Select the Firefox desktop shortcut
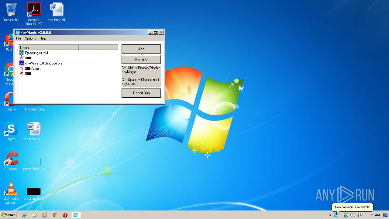Viewport: 389px width, 219px height. 9,43
